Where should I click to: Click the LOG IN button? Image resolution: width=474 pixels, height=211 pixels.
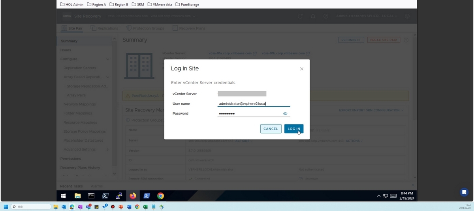tap(293, 129)
